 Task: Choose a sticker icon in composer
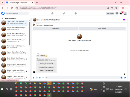pos(40,78)
